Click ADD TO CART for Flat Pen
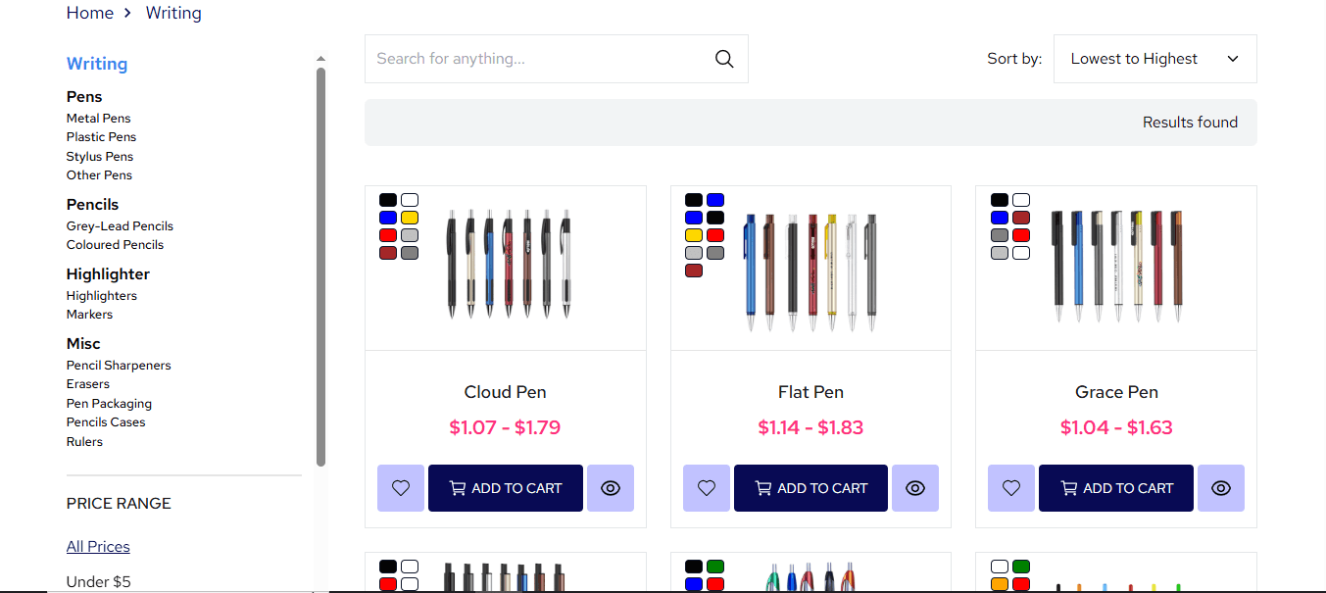This screenshot has width=1326, height=593. click(x=810, y=487)
